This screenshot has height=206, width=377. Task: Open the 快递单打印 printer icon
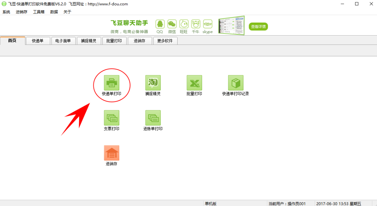[112, 83]
